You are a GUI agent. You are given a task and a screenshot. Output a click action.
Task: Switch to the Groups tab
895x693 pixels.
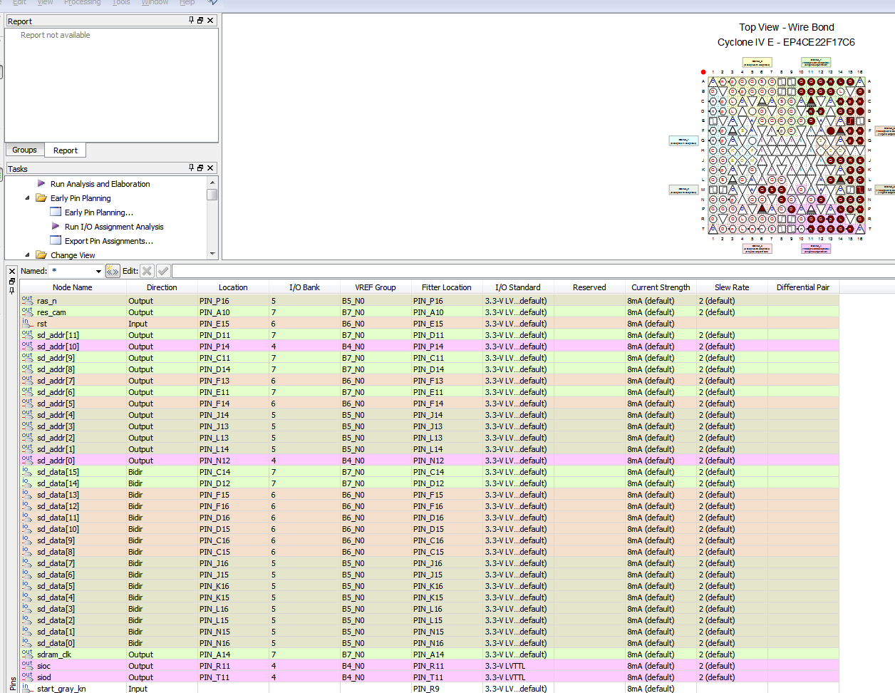[x=24, y=150]
